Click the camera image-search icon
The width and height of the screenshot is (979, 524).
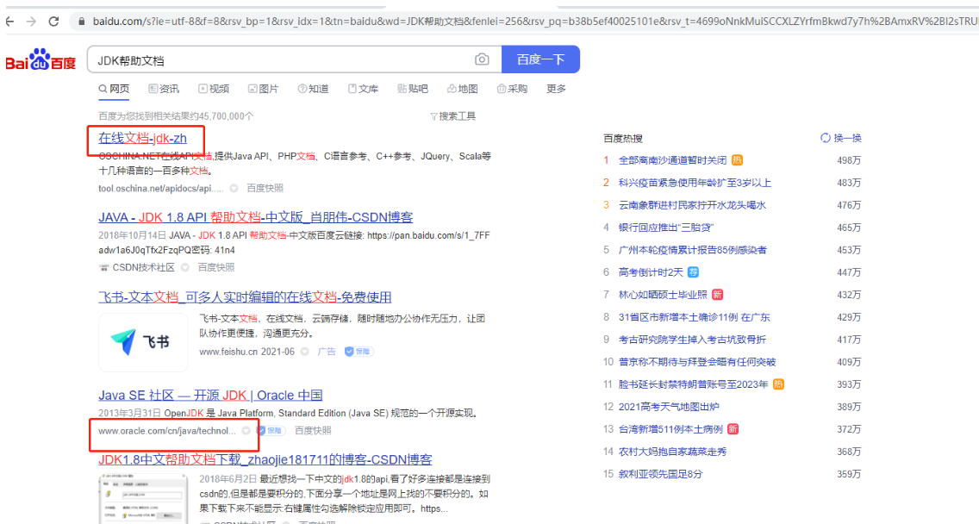click(x=482, y=59)
